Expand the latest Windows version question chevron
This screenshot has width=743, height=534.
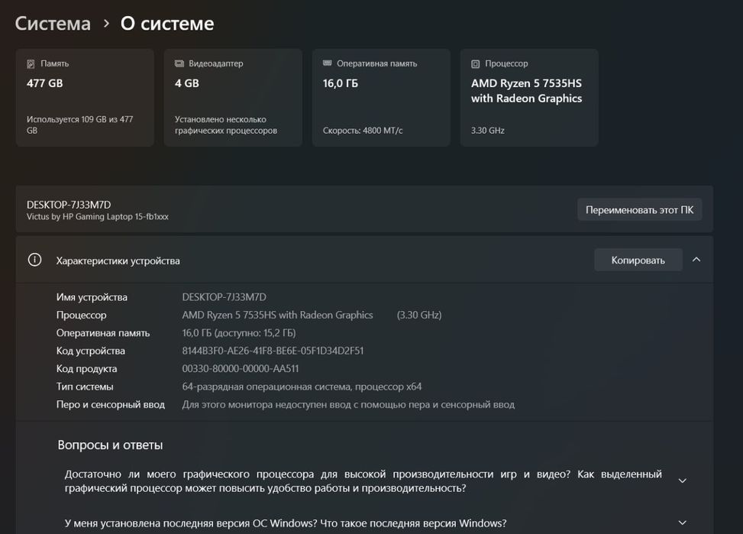tap(683, 523)
